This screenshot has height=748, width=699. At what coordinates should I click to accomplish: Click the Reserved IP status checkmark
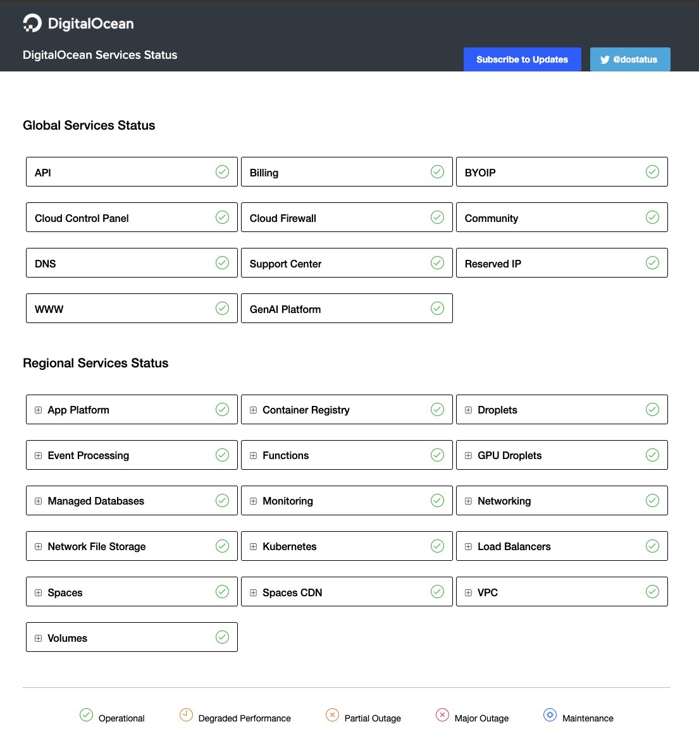click(x=653, y=263)
